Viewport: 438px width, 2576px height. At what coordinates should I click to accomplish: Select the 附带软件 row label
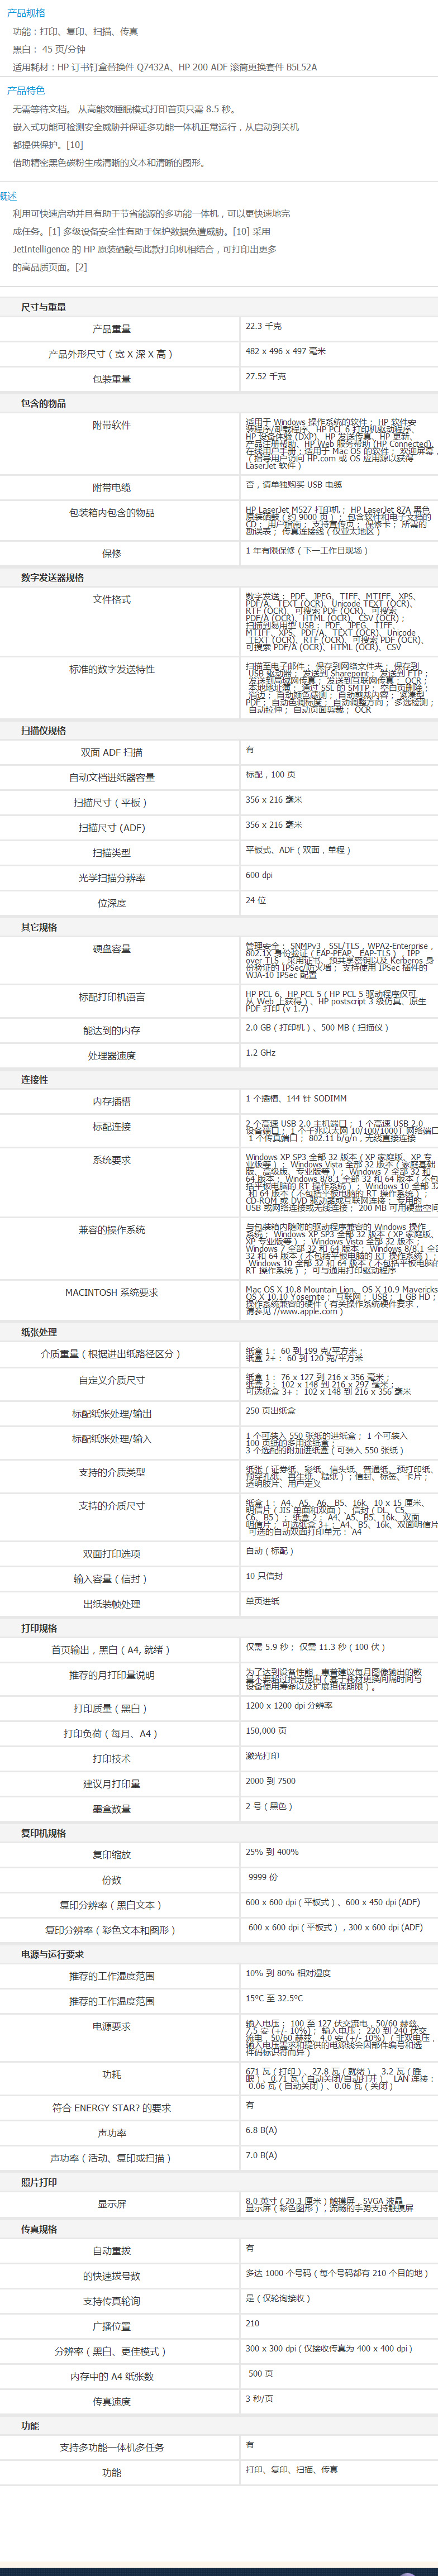111,425
